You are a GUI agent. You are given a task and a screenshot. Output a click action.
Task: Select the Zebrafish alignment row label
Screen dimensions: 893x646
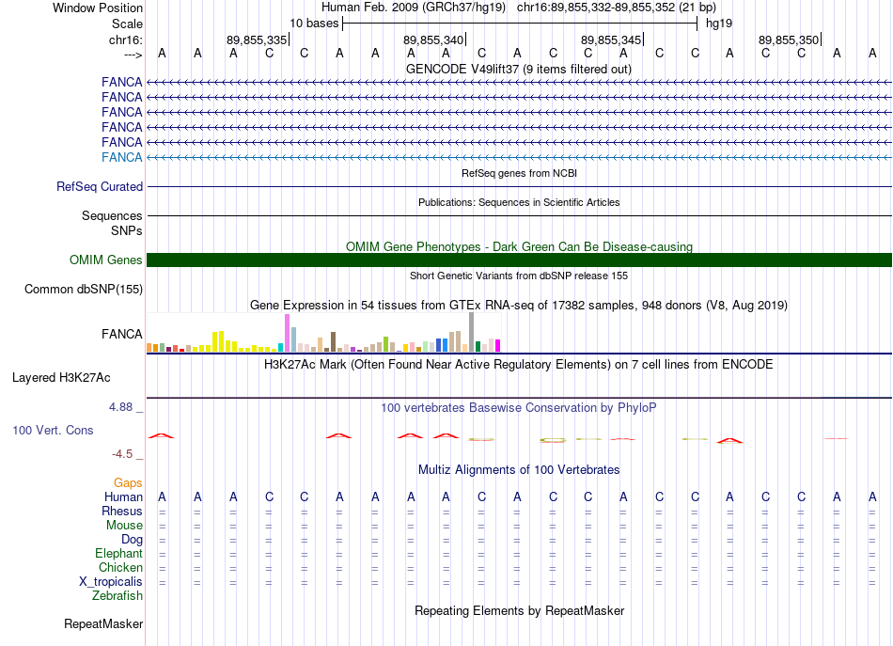[x=117, y=595]
